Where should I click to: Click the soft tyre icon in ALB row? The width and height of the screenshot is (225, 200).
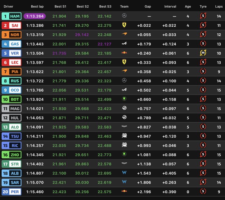203,173
